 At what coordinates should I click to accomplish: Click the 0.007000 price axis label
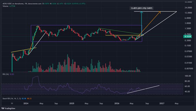[189, 69]
